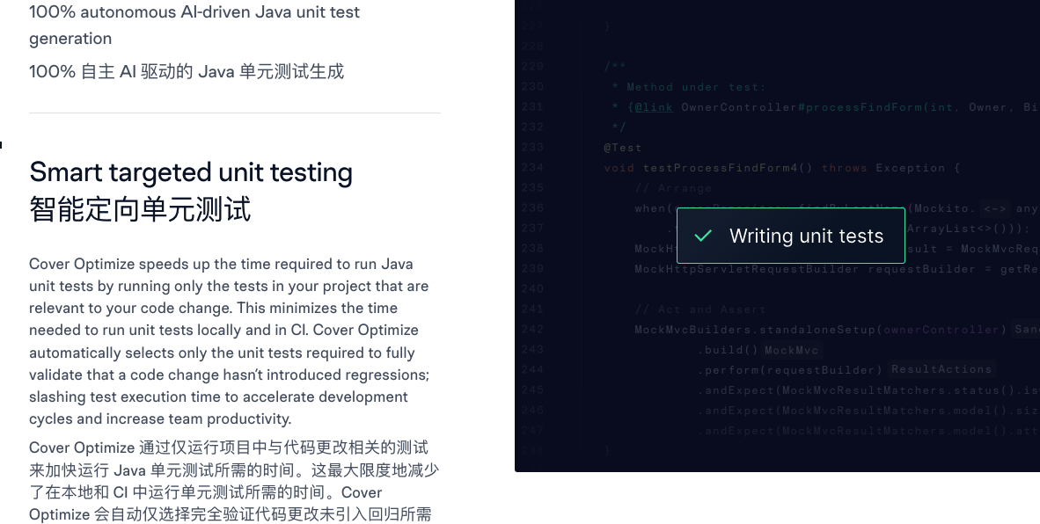This screenshot has height=524, width=1040.
Task: Click line number 234 in the gutter
Action: pos(532,168)
